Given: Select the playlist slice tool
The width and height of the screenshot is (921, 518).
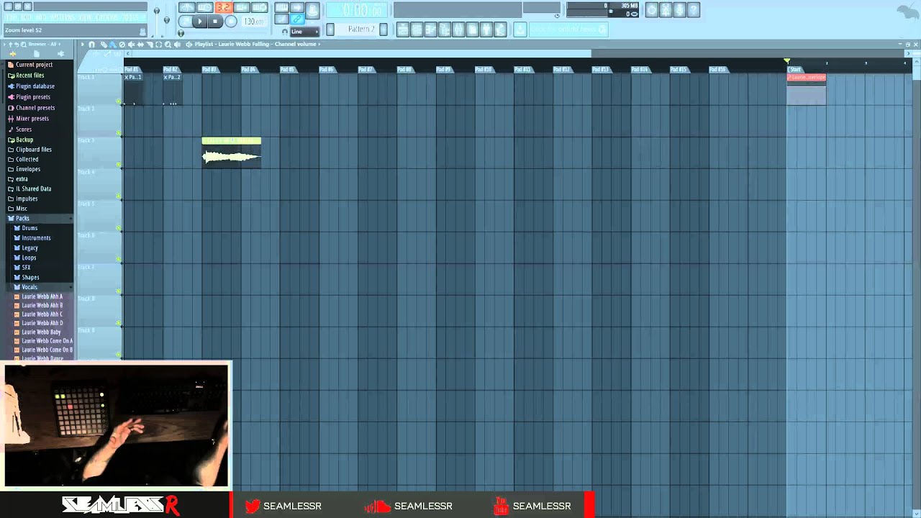Looking at the screenshot, I should pyautogui.click(x=150, y=45).
